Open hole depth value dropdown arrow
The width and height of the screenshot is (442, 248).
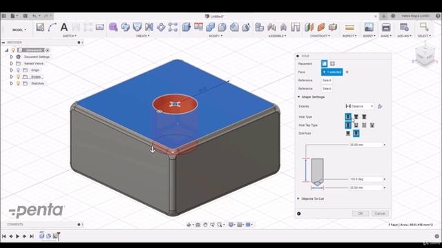pos(385,145)
